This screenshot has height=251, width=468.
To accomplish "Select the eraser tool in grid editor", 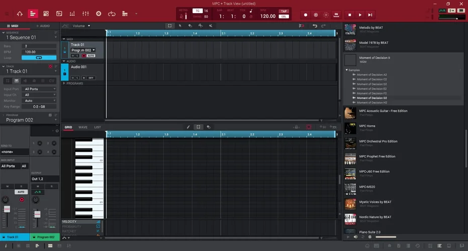I will (209, 127).
